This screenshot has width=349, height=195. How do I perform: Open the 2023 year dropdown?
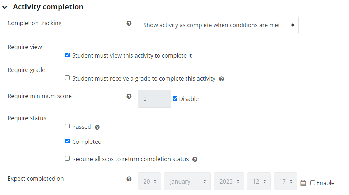click(229, 181)
